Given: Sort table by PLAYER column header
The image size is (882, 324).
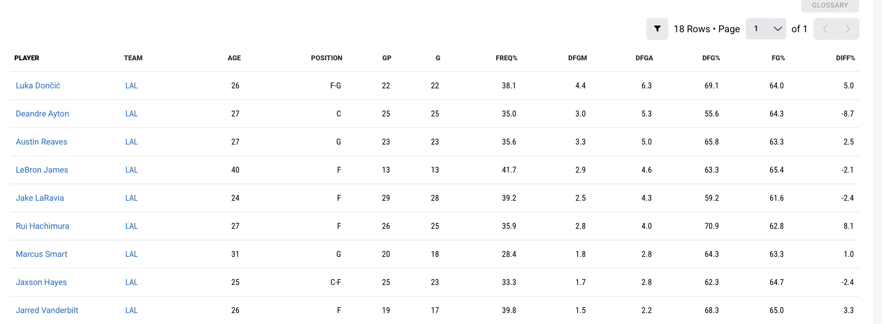Looking at the screenshot, I should [x=27, y=58].
